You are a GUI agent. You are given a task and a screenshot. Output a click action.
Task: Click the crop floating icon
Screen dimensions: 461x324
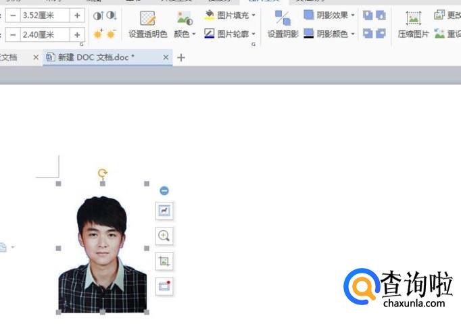[164, 261]
